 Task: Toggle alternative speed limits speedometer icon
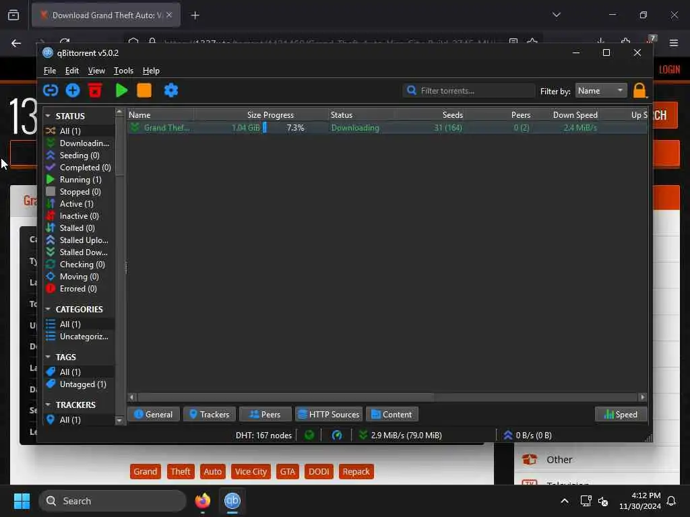337,436
